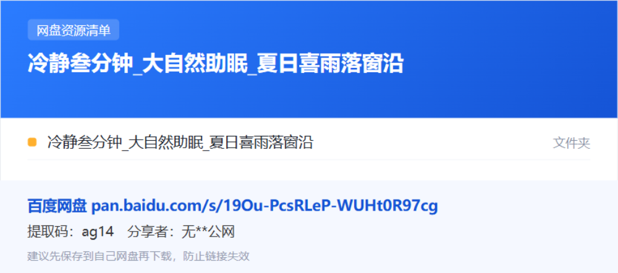Viewport: 618px width, 273px height.
Task: Click the 文件夹 type label
Action: pyautogui.click(x=572, y=143)
